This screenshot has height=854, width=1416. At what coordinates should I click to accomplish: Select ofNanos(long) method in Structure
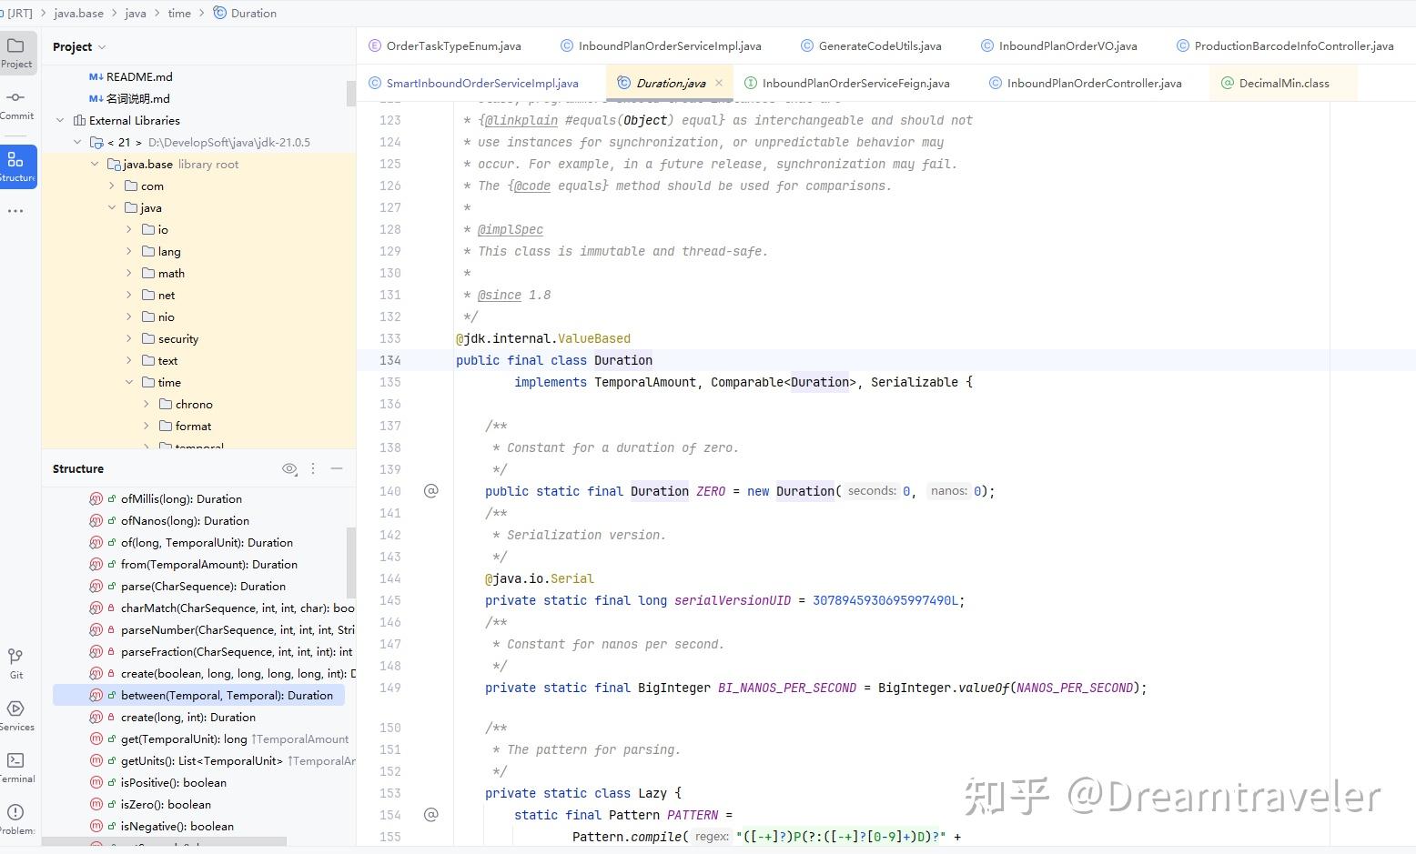pos(185,520)
